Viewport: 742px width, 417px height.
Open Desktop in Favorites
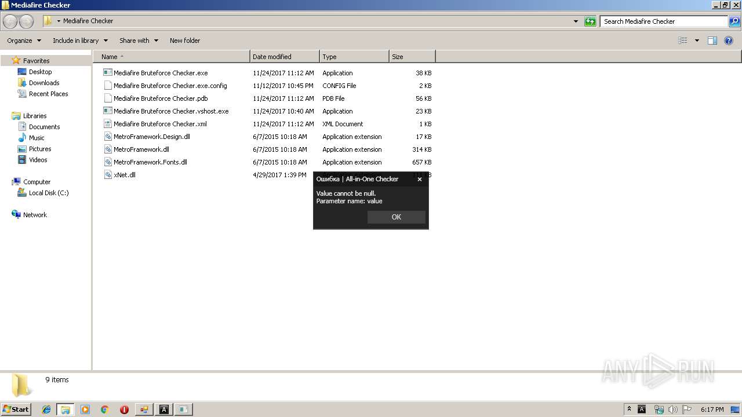[x=40, y=72]
